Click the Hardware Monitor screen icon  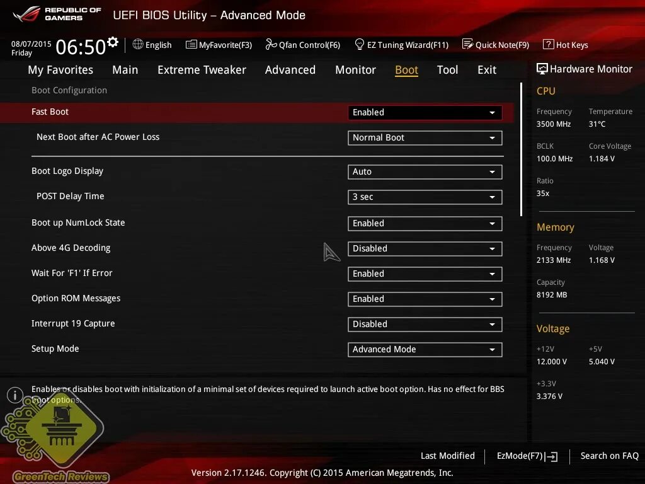tap(542, 69)
